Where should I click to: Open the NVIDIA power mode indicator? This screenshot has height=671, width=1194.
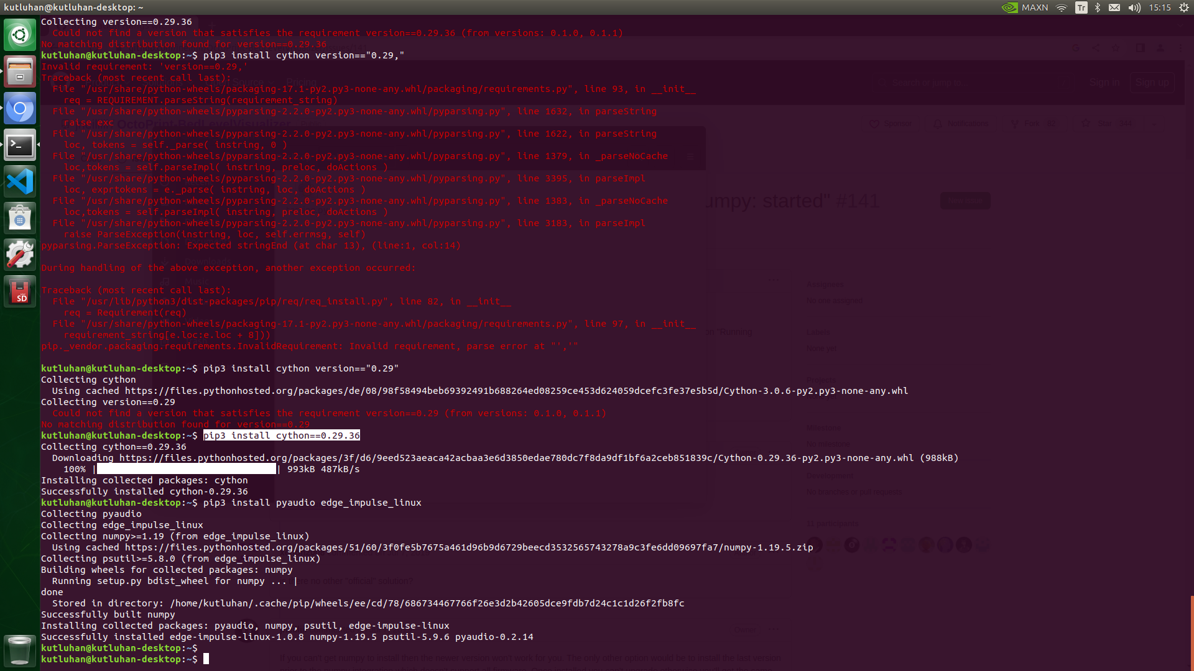coord(1010,7)
